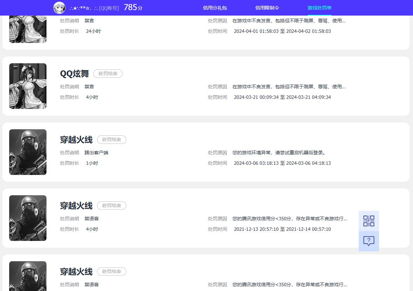The height and width of the screenshot is (291, 413).
Task: Switch to the 信用分礼包 tab
Action: click(214, 7)
